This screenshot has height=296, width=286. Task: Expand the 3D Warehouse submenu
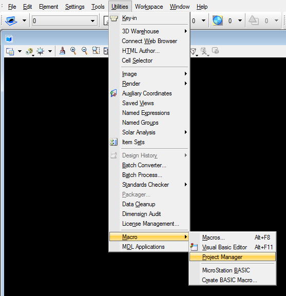(186, 31)
